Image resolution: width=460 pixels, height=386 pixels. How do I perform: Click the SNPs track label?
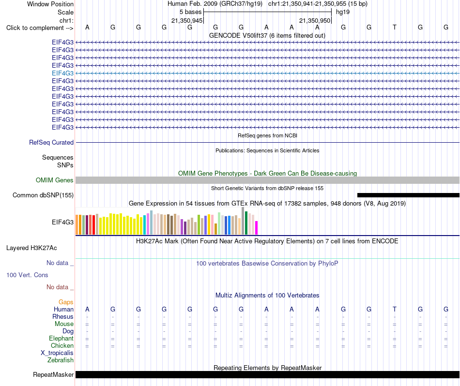pos(65,165)
